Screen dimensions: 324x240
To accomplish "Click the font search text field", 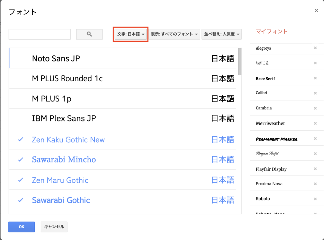I will pos(40,34).
